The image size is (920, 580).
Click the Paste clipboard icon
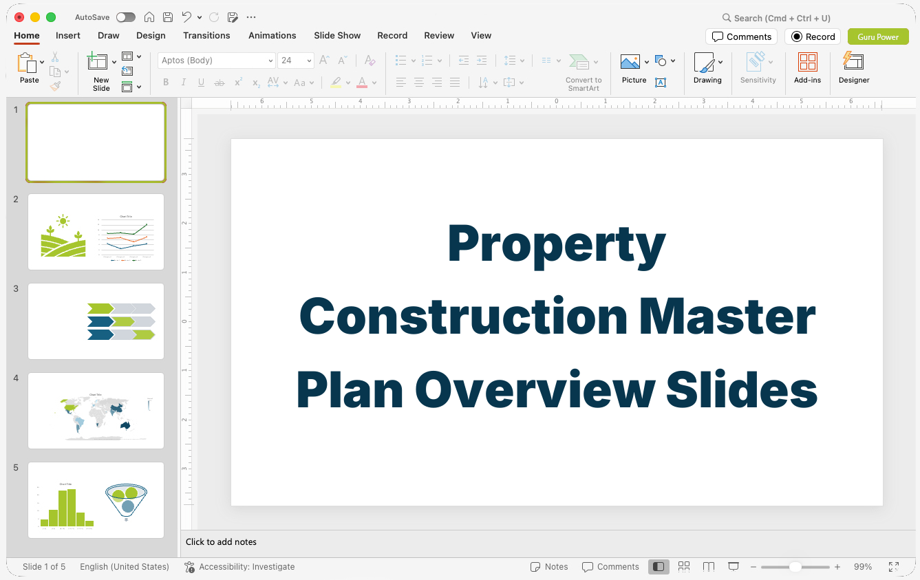pos(27,63)
